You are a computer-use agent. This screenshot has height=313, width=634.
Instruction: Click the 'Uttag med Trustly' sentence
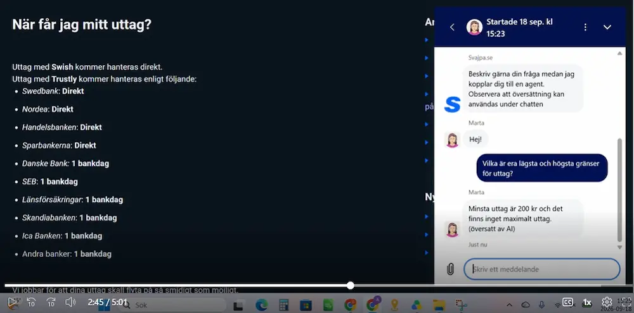(x=105, y=79)
